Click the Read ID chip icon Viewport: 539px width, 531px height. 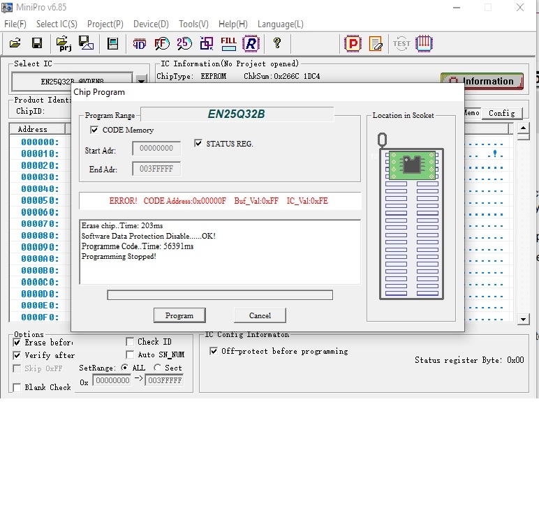click(x=139, y=44)
